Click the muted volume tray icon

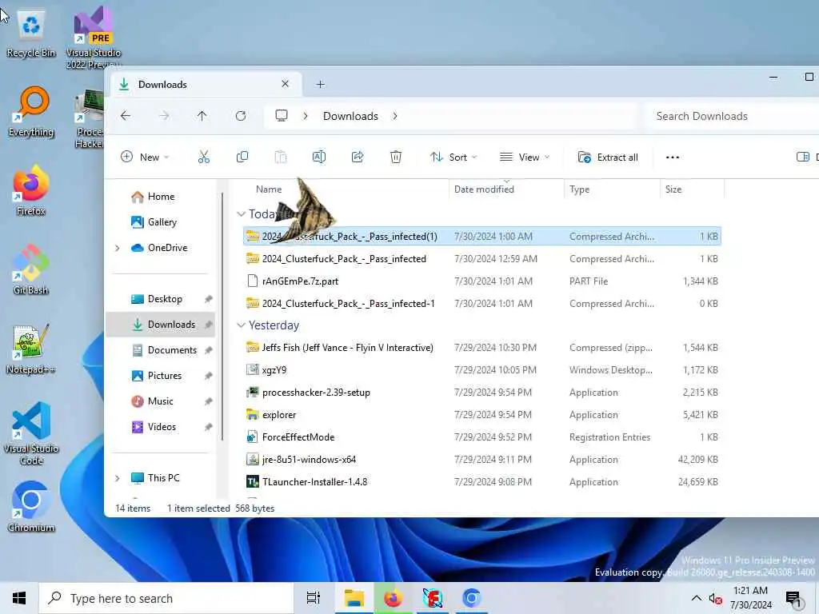point(715,598)
